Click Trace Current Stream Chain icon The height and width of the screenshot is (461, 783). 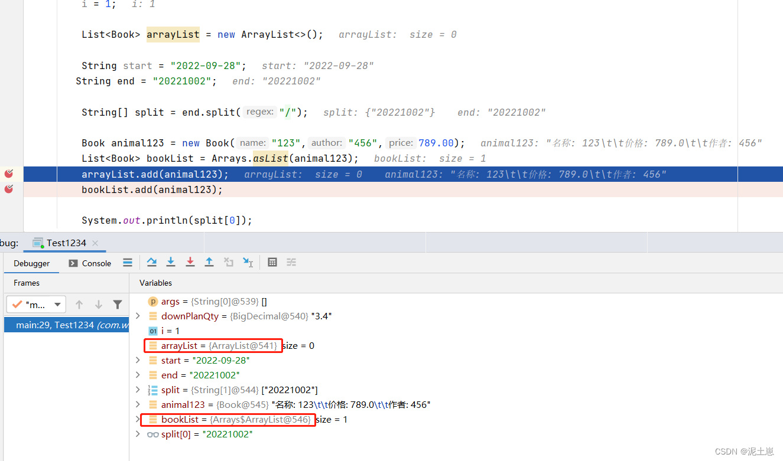(291, 262)
